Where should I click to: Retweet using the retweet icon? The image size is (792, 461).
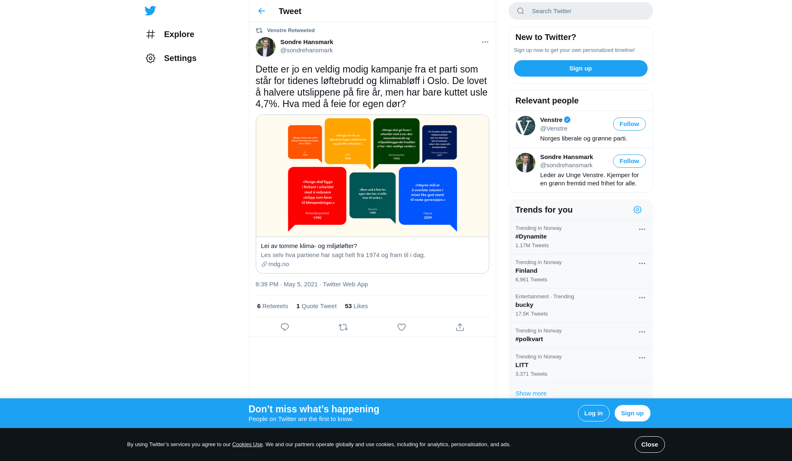coord(343,327)
